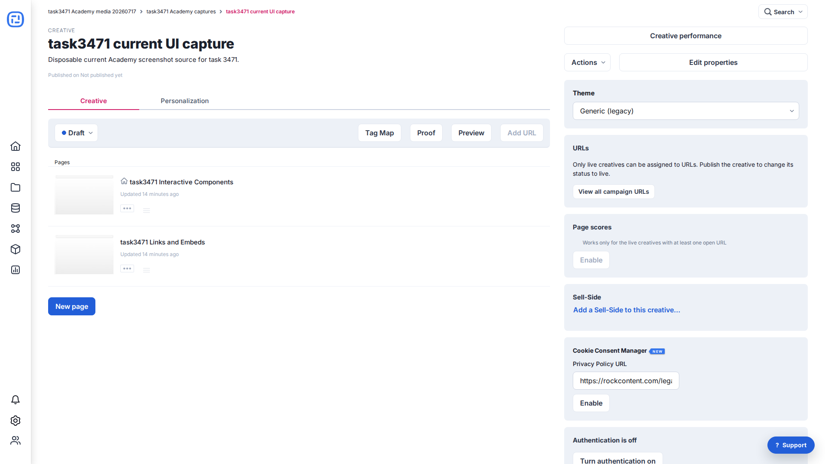Open the Support help button
Screen dimensions: 825x464
pyautogui.click(x=791, y=446)
